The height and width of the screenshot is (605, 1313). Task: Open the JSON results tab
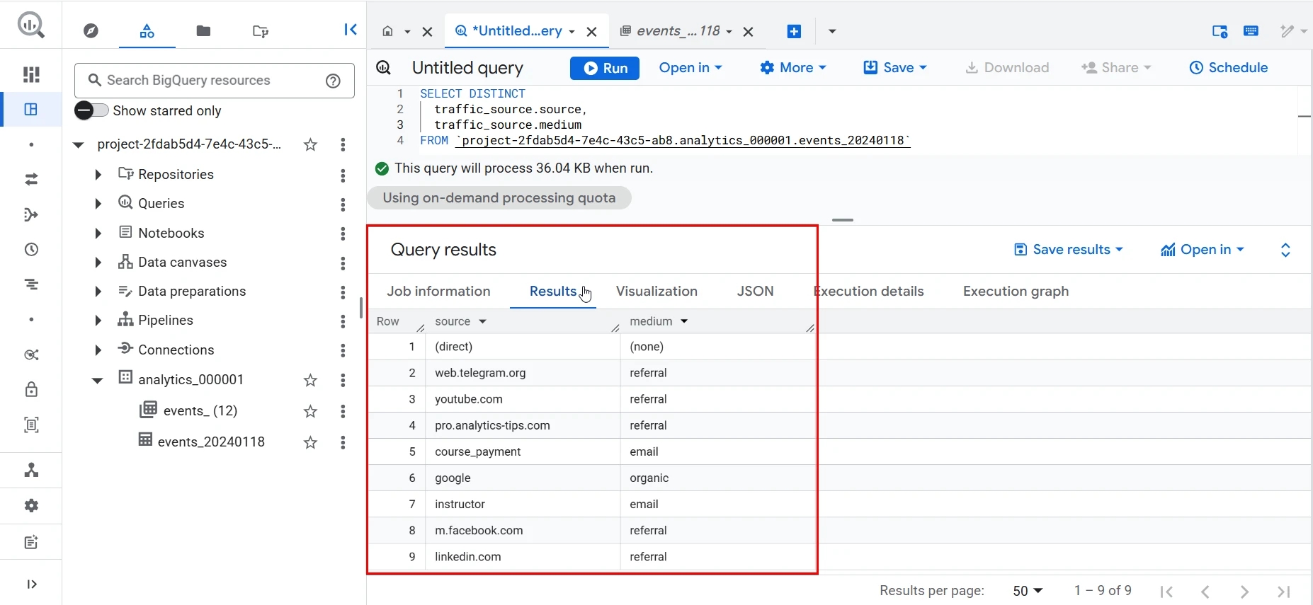click(x=755, y=292)
